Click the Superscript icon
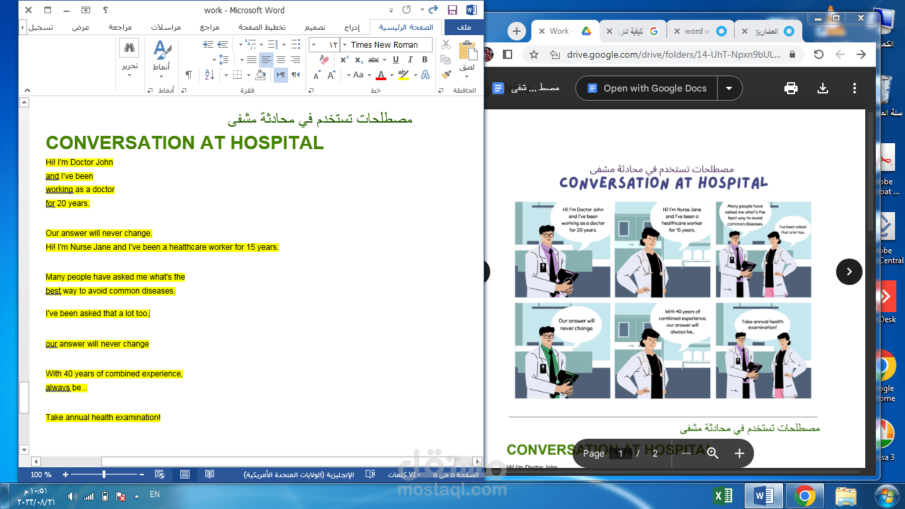905x509 pixels. coord(344,60)
